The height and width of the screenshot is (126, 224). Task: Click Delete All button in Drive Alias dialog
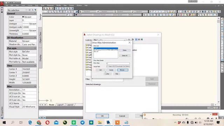coord(125,56)
